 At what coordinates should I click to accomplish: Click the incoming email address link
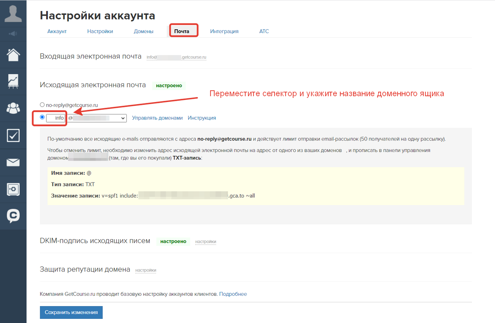[x=176, y=57]
